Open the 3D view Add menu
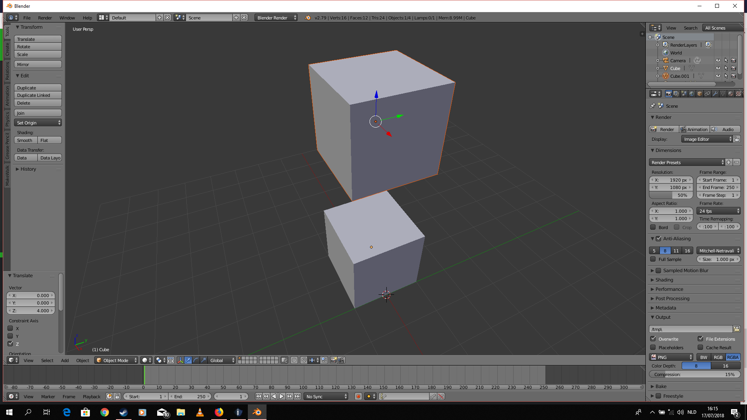Viewport: 747px width, 420px height. tap(65, 360)
